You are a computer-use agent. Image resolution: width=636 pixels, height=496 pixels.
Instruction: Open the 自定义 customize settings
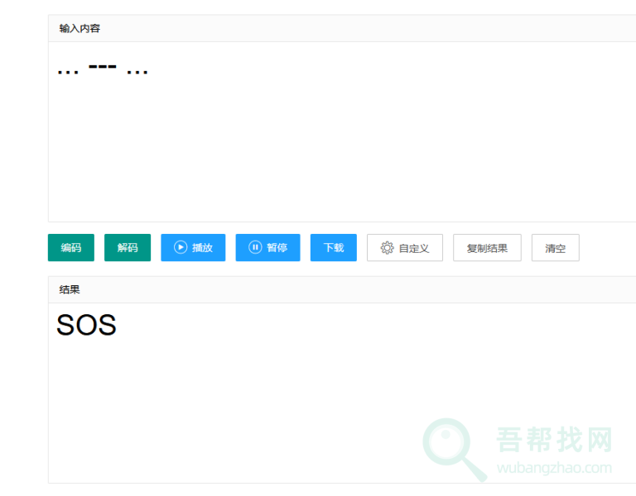click(405, 248)
